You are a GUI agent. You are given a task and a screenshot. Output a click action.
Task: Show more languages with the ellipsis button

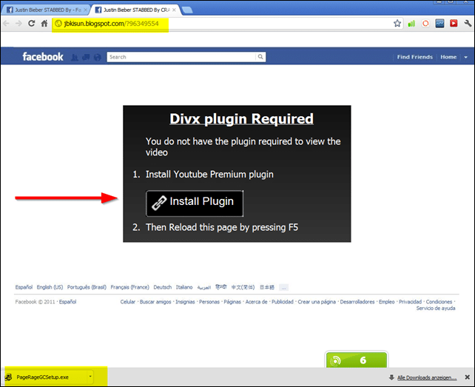pyautogui.click(x=283, y=287)
